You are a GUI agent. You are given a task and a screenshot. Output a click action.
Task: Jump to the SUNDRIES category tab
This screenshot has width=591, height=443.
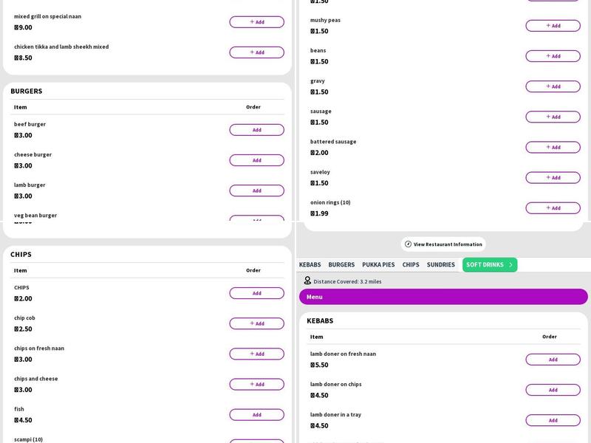tap(440, 265)
